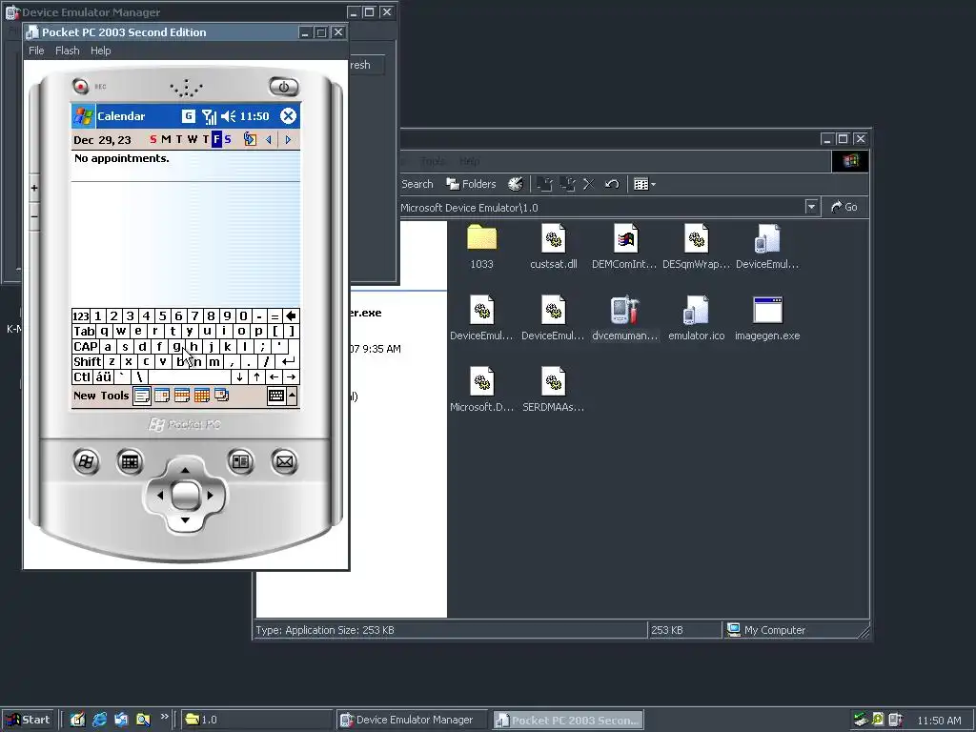Toggle the 123 numeric keypad key
Viewport: 976px width, 732px height.
coord(81,316)
